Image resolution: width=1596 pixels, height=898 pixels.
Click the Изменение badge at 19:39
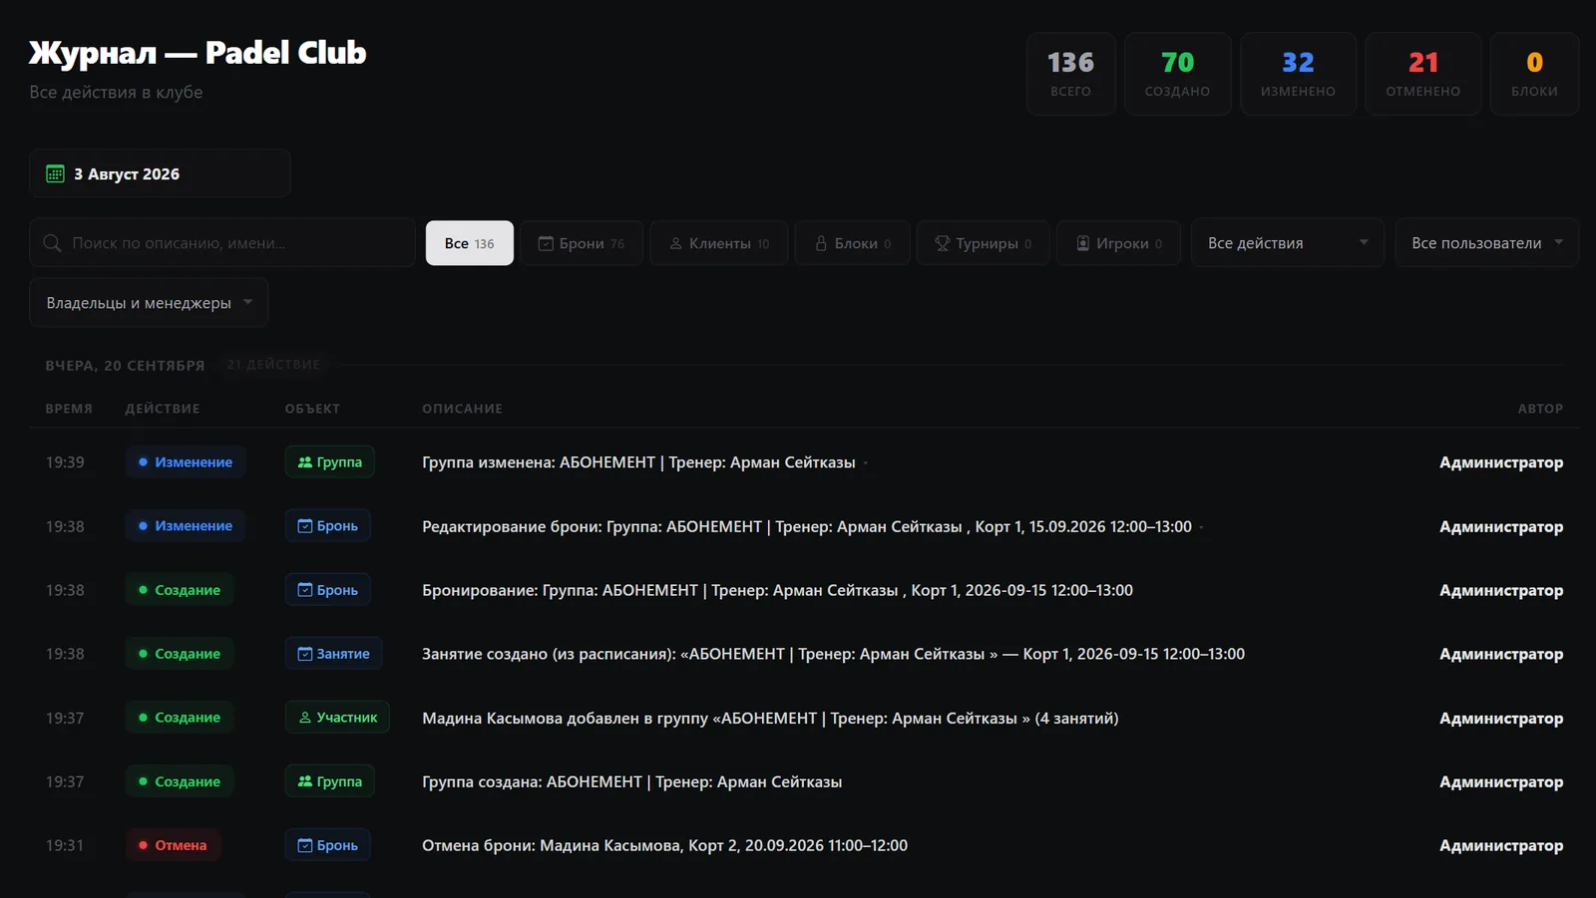[186, 462]
